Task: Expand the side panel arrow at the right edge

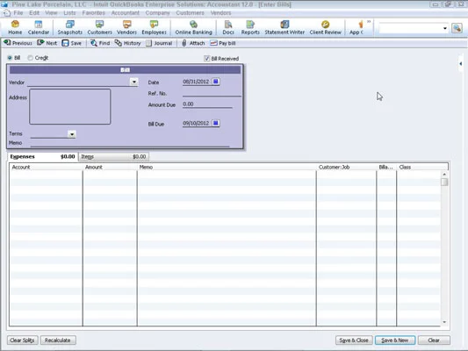Action: click(461, 63)
